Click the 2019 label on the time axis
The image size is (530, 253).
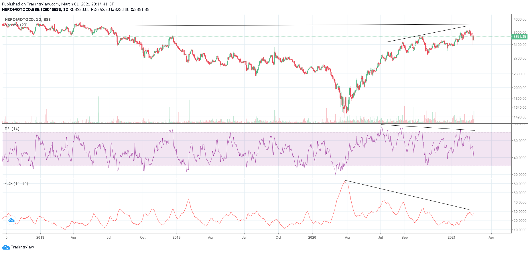pos(177,237)
